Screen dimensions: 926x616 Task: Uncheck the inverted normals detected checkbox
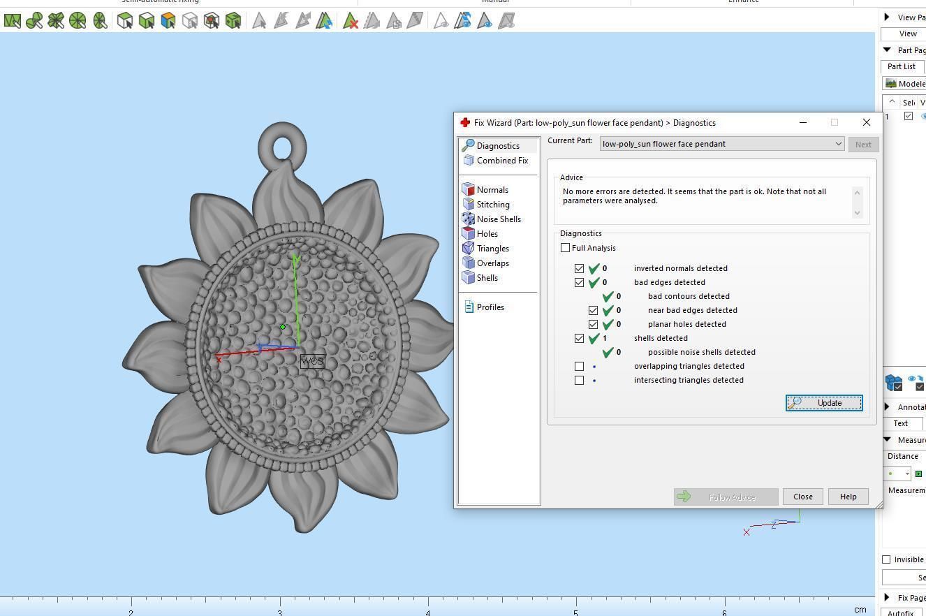(x=579, y=268)
